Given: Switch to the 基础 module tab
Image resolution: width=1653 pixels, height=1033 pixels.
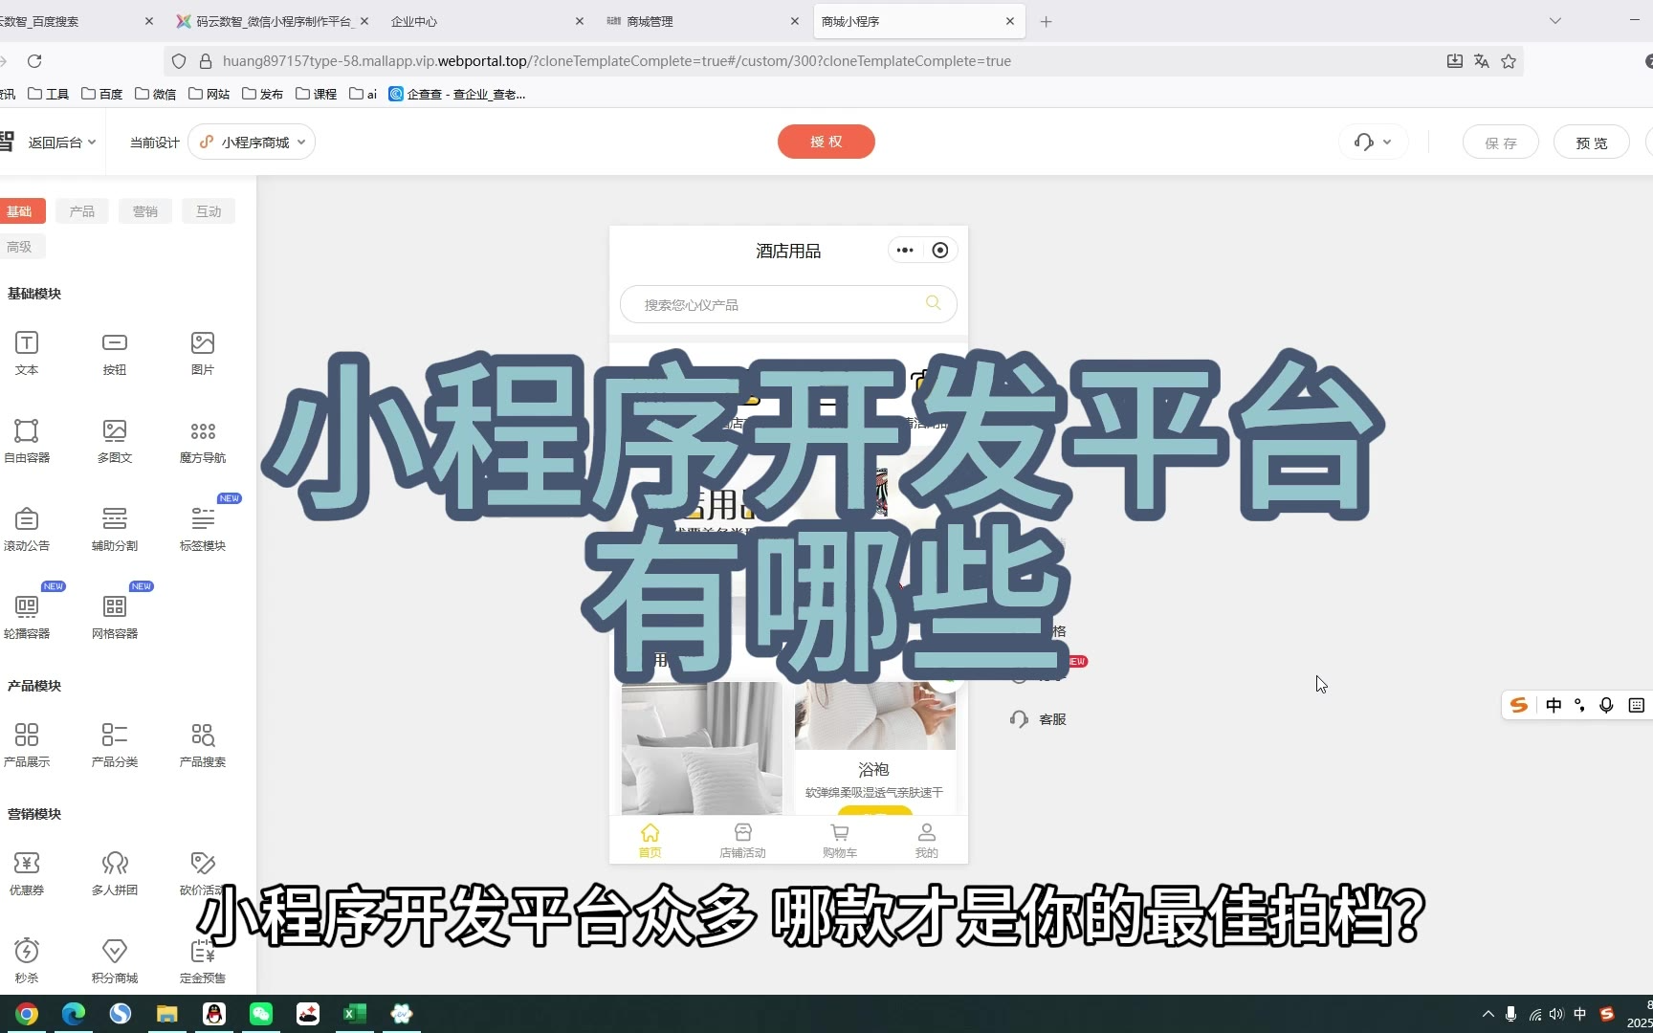Looking at the screenshot, I should click(x=19, y=211).
